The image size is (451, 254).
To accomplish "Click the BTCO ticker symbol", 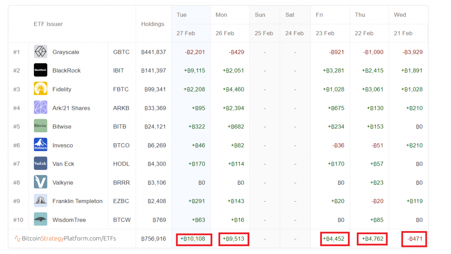I will [121, 145].
